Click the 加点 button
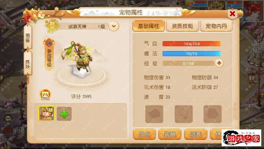The image size is (264, 149). pyautogui.click(x=144, y=134)
